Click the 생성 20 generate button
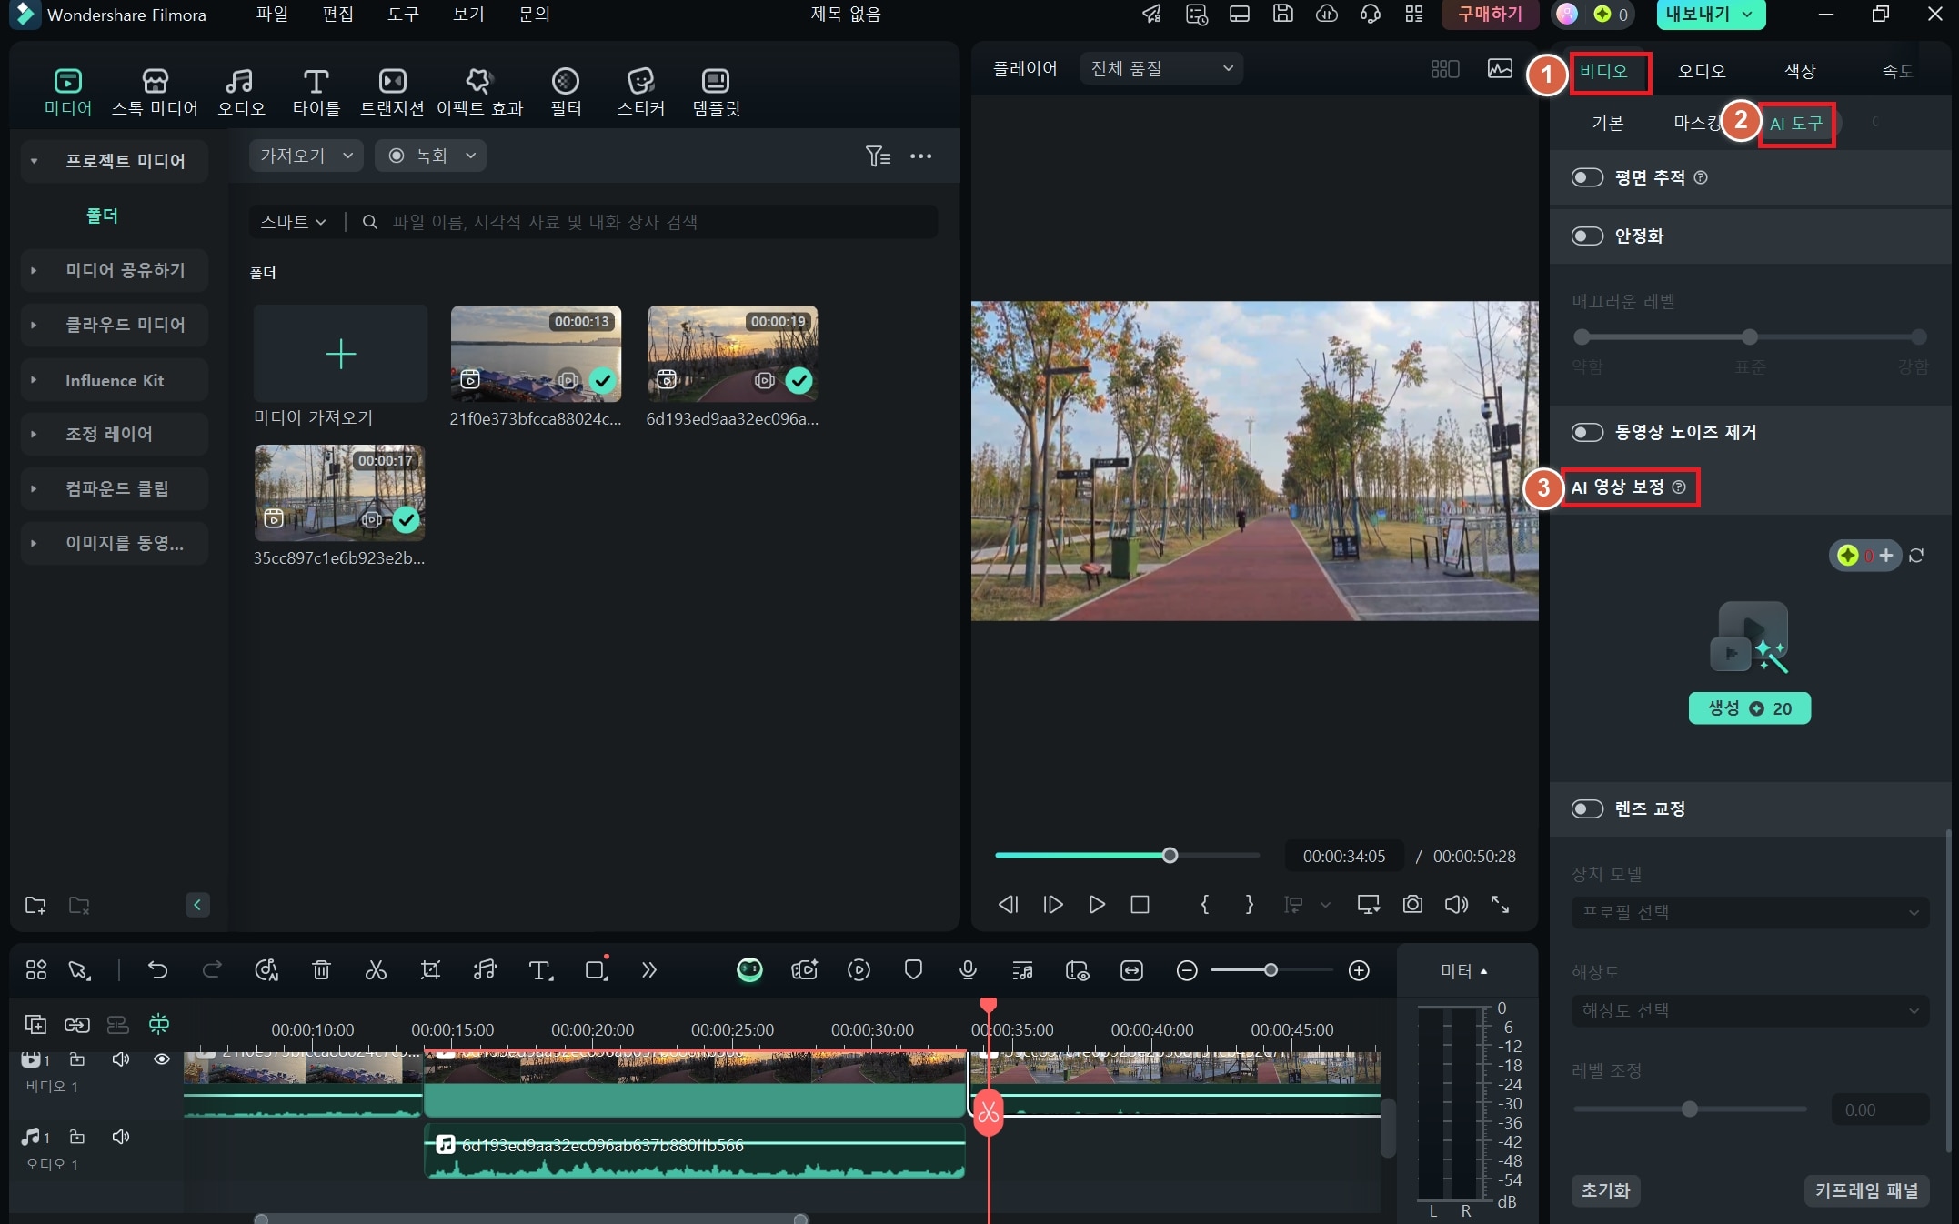 [1749, 708]
